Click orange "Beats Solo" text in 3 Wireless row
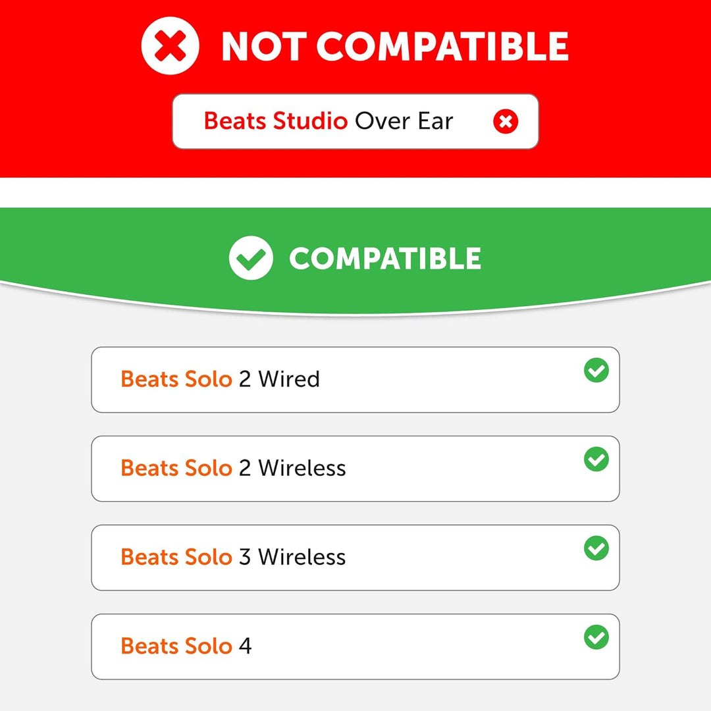The width and height of the screenshot is (711, 711). pos(176,557)
